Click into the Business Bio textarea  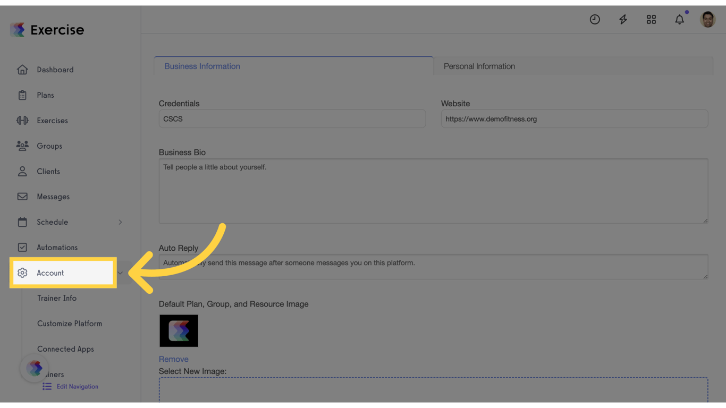click(433, 191)
